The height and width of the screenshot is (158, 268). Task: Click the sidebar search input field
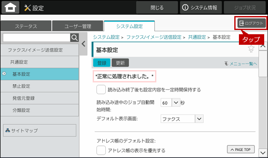coord(37,38)
